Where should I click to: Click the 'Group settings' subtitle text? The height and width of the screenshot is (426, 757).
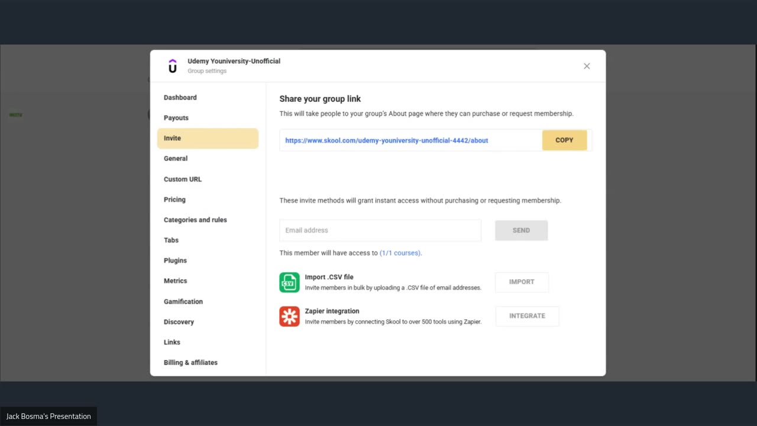(207, 71)
